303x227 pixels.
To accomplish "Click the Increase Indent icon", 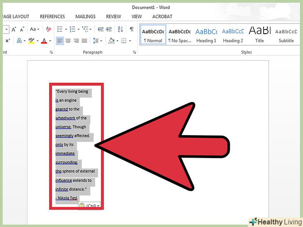I will coord(109,29).
